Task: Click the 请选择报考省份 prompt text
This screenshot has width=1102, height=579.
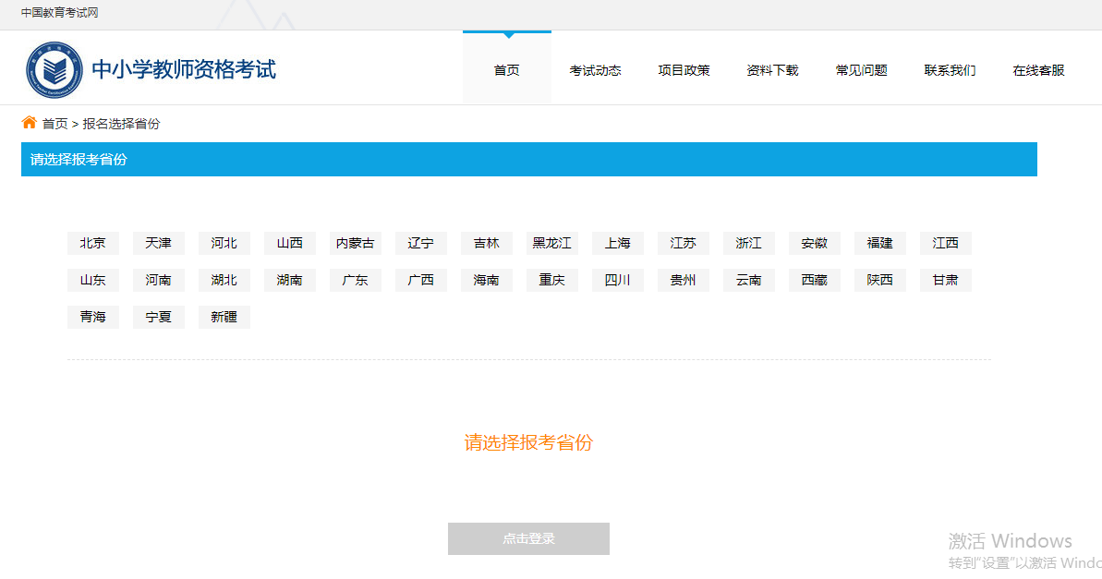Action: point(528,443)
